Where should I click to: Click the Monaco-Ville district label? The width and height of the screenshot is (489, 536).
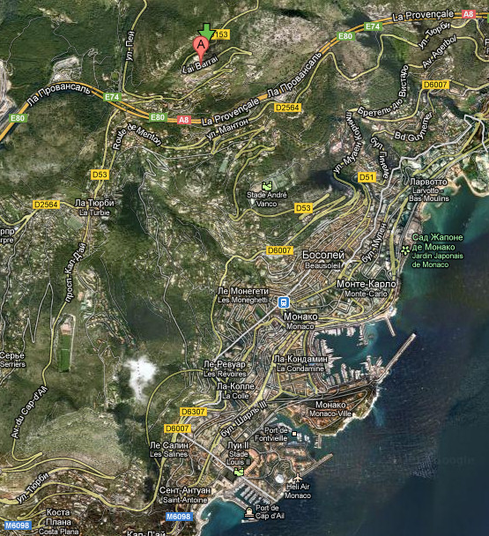click(330, 409)
